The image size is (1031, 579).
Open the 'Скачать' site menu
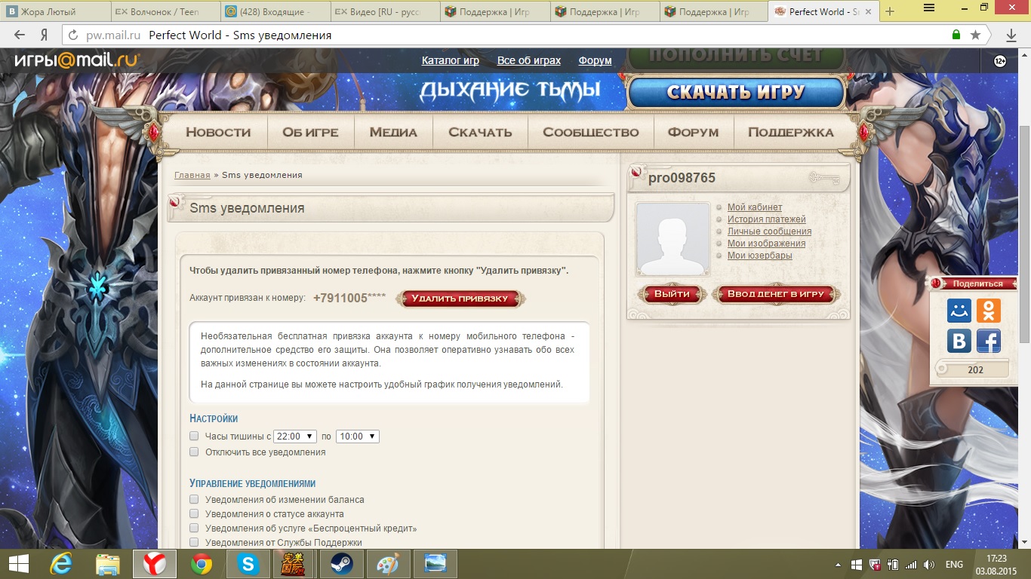click(x=480, y=132)
